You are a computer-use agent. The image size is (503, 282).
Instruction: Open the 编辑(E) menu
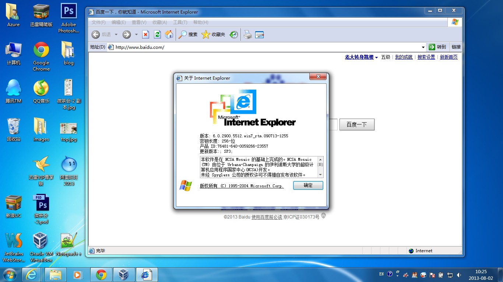point(119,22)
